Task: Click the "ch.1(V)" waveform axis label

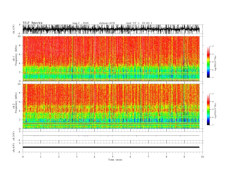Action: [x=14, y=29]
